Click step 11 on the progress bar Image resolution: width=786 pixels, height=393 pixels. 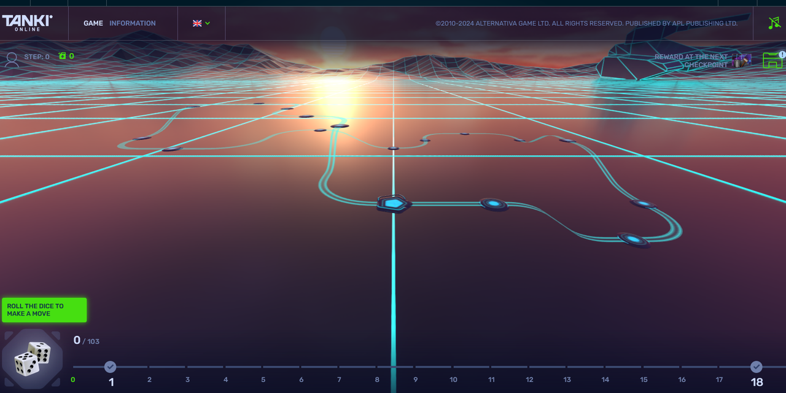491,379
